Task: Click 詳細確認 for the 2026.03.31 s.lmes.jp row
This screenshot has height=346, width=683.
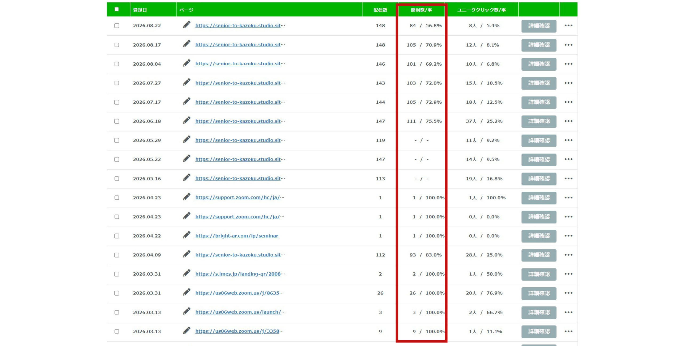Action: 539,274
